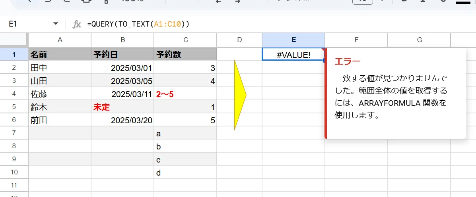Select the cell containing 山田
This screenshot has height=197, width=476.
60,81
